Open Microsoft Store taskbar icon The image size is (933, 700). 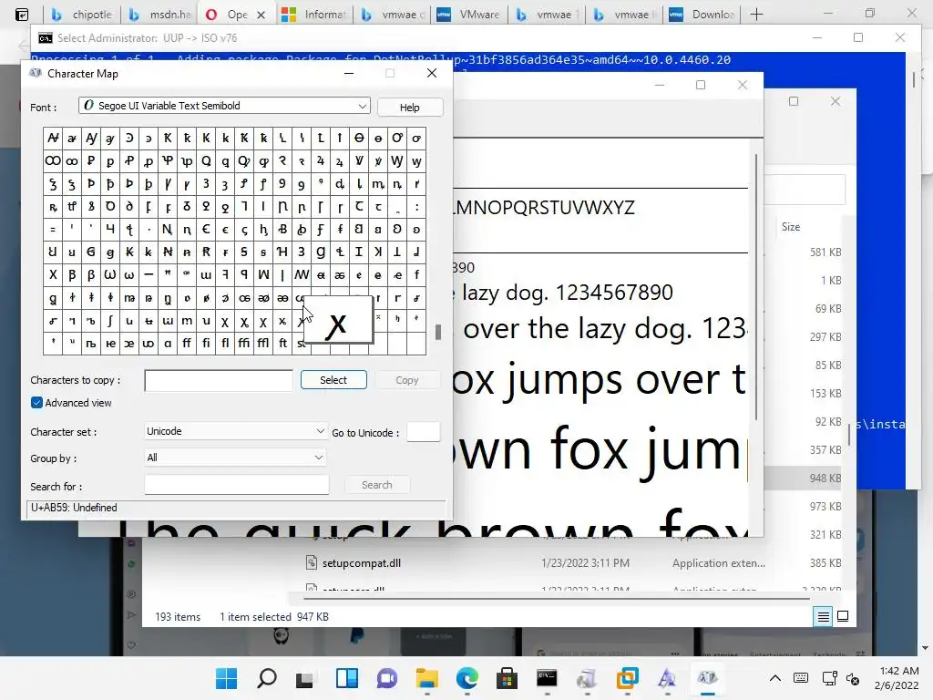tap(507, 678)
